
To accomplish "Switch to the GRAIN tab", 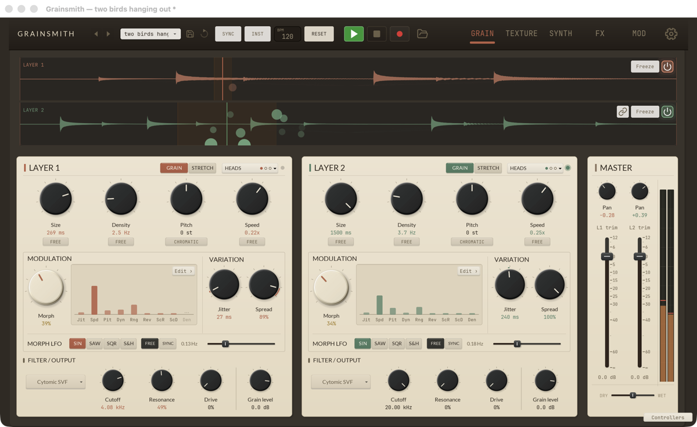I will [x=482, y=34].
